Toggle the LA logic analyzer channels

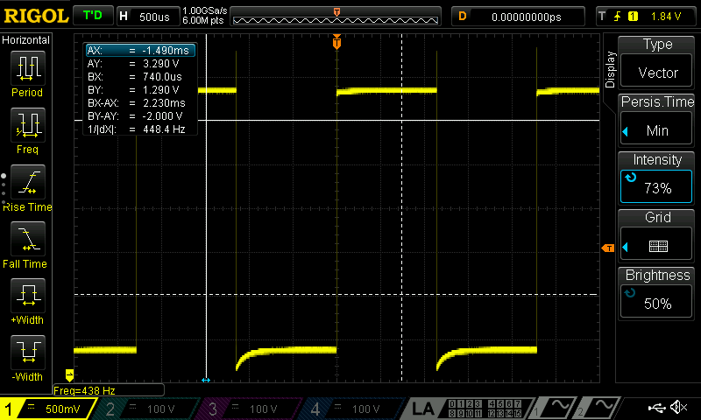[467, 409]
